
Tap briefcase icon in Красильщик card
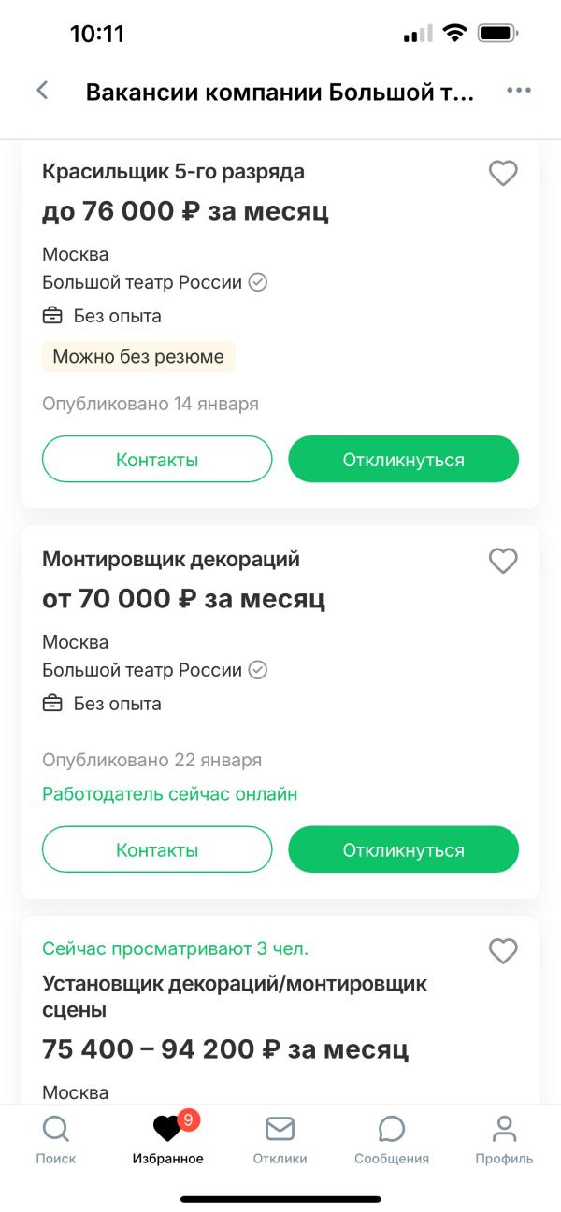point(52,316)
